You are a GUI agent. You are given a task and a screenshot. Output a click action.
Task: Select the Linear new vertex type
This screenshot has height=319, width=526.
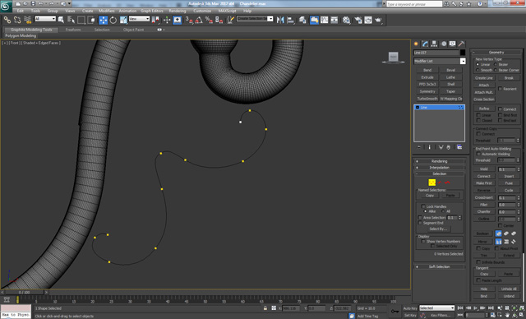(x=478, y=64)
